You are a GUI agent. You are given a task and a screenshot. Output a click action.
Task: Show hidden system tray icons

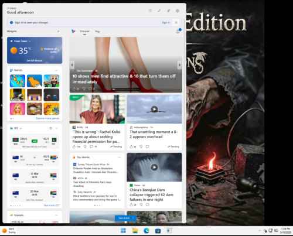click(x=260, y=231)
